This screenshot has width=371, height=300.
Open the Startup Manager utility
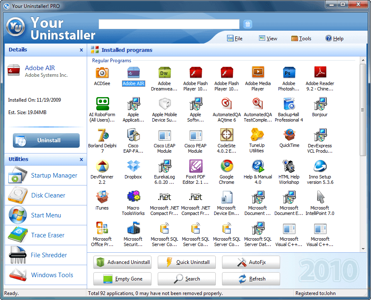pos(54,176)
